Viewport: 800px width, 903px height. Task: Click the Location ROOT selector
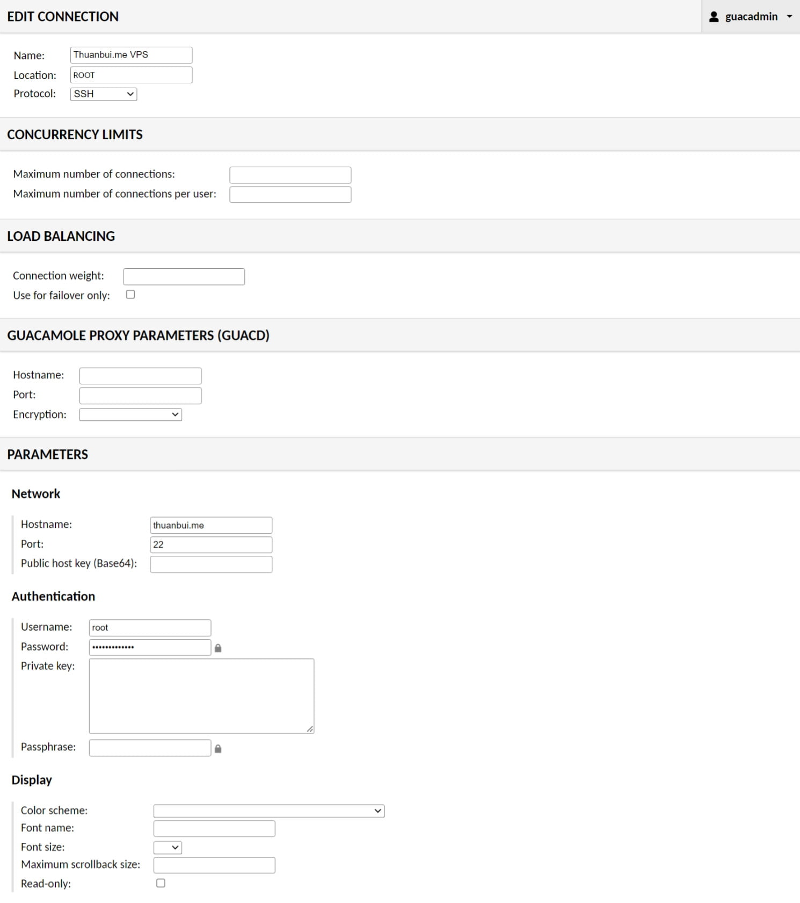tap(131, 75)
